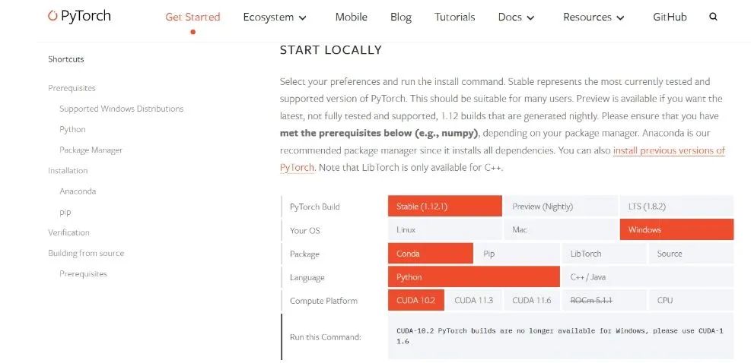Image resolution: width=751 pixels, height=363 pixels.
Task: Choose Windows as your OS
Action: pos(676,229)
